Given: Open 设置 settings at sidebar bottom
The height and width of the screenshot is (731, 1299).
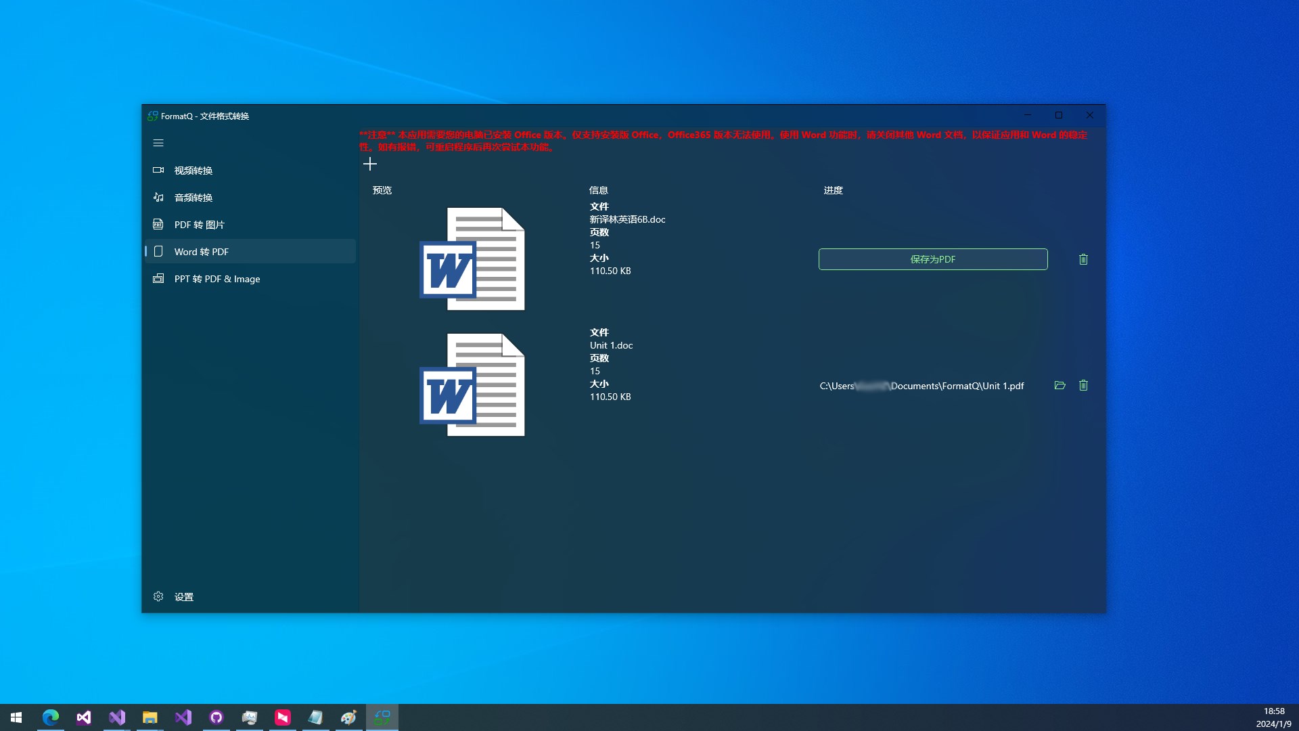Looking at the screenshot, I should coord(183,597).
